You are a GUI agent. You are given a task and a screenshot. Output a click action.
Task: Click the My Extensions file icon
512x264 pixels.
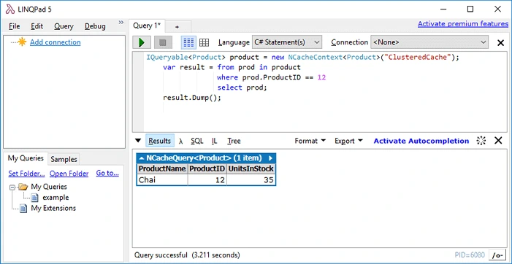23,209
